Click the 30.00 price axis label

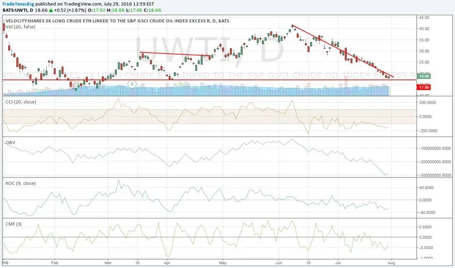point(424,51)
